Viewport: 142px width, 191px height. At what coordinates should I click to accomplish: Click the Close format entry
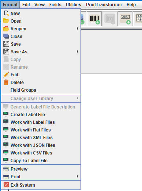point(41,37)
